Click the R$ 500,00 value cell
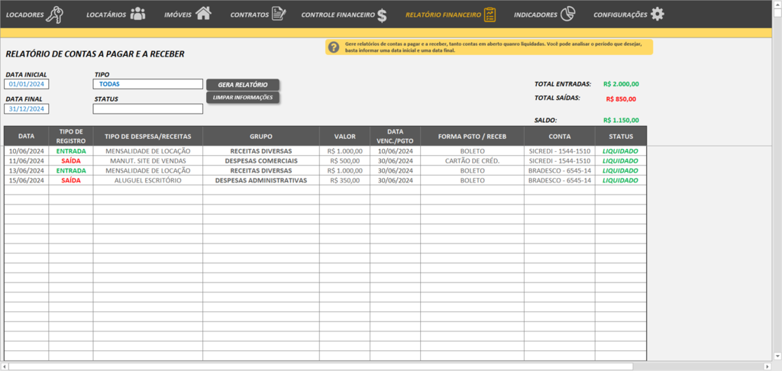This screenshot has width=782, height=371. (x=344, y=160)
